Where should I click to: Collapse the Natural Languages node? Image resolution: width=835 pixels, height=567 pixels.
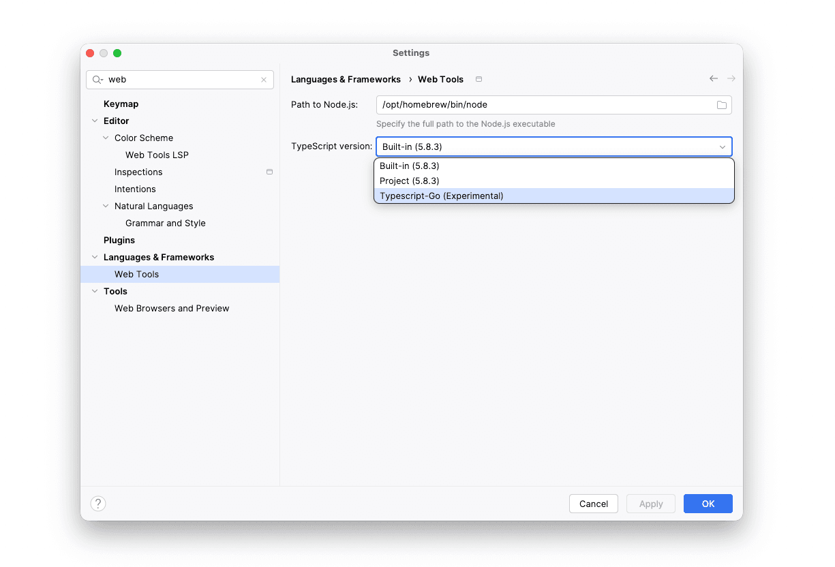click(x=106, y=206)
